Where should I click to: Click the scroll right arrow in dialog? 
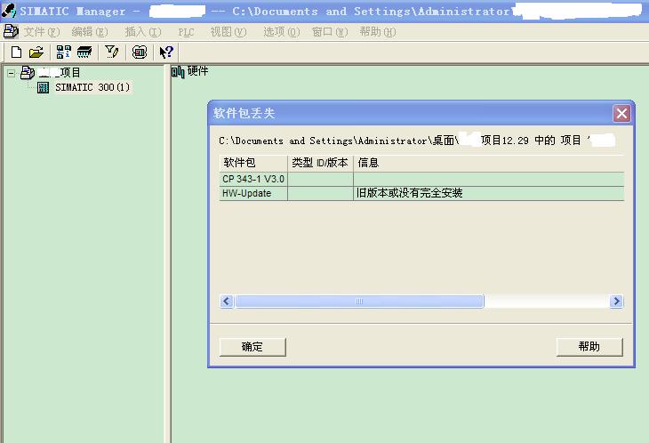tap(616, 301)
